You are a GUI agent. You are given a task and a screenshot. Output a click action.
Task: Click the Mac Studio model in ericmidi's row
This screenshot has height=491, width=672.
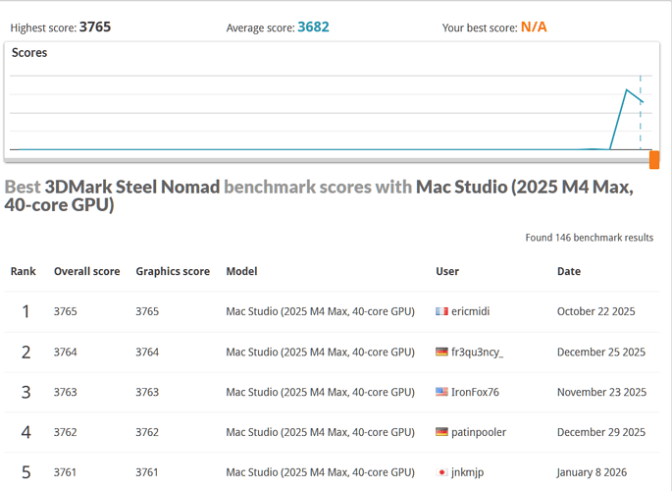(x=320, y=311)
